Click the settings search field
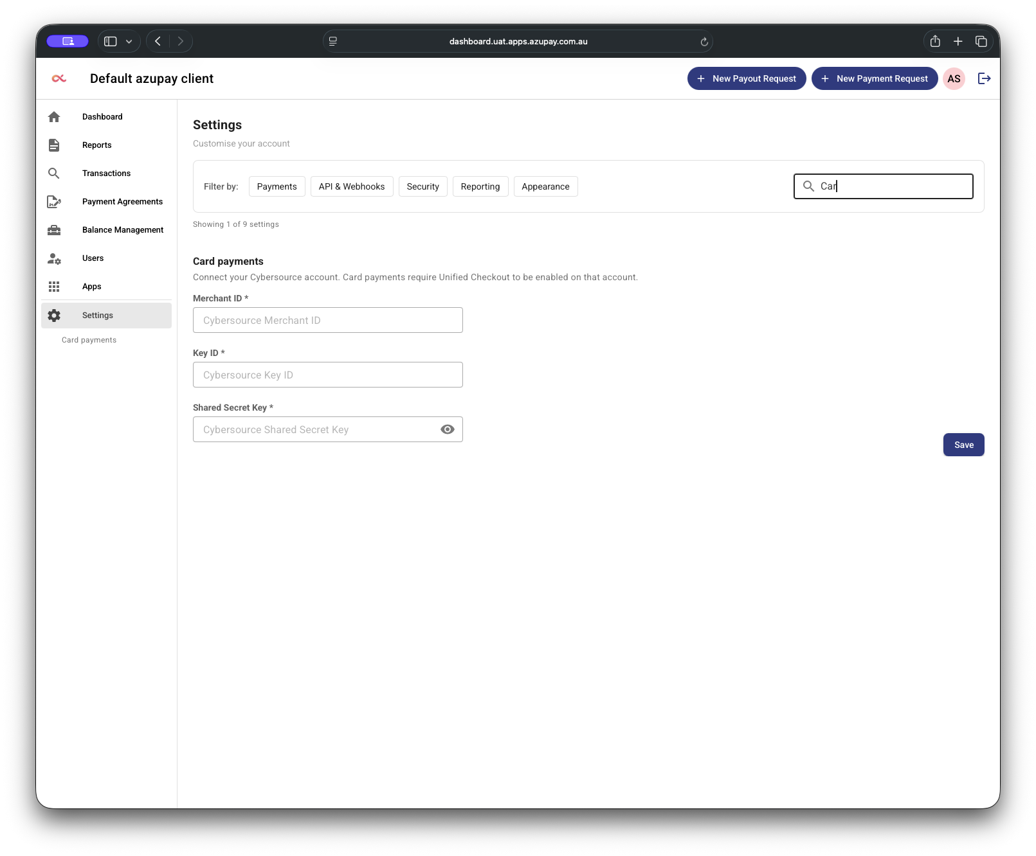Viewport: 1036px width, 856px height. [884, 186]
